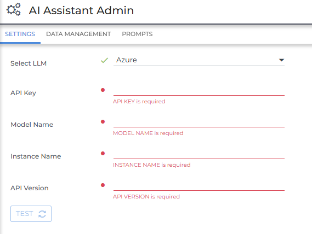Click the AI Assistant Admin page title

tap(81, 10)
